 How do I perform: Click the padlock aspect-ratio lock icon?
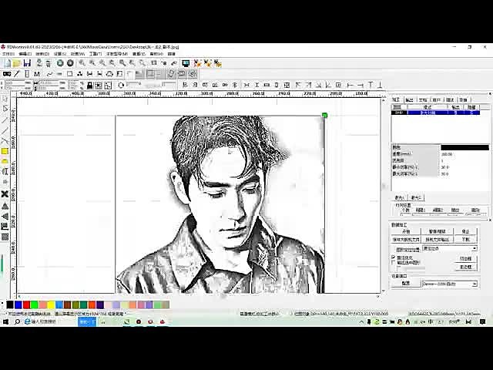click(x=89, y=85)
